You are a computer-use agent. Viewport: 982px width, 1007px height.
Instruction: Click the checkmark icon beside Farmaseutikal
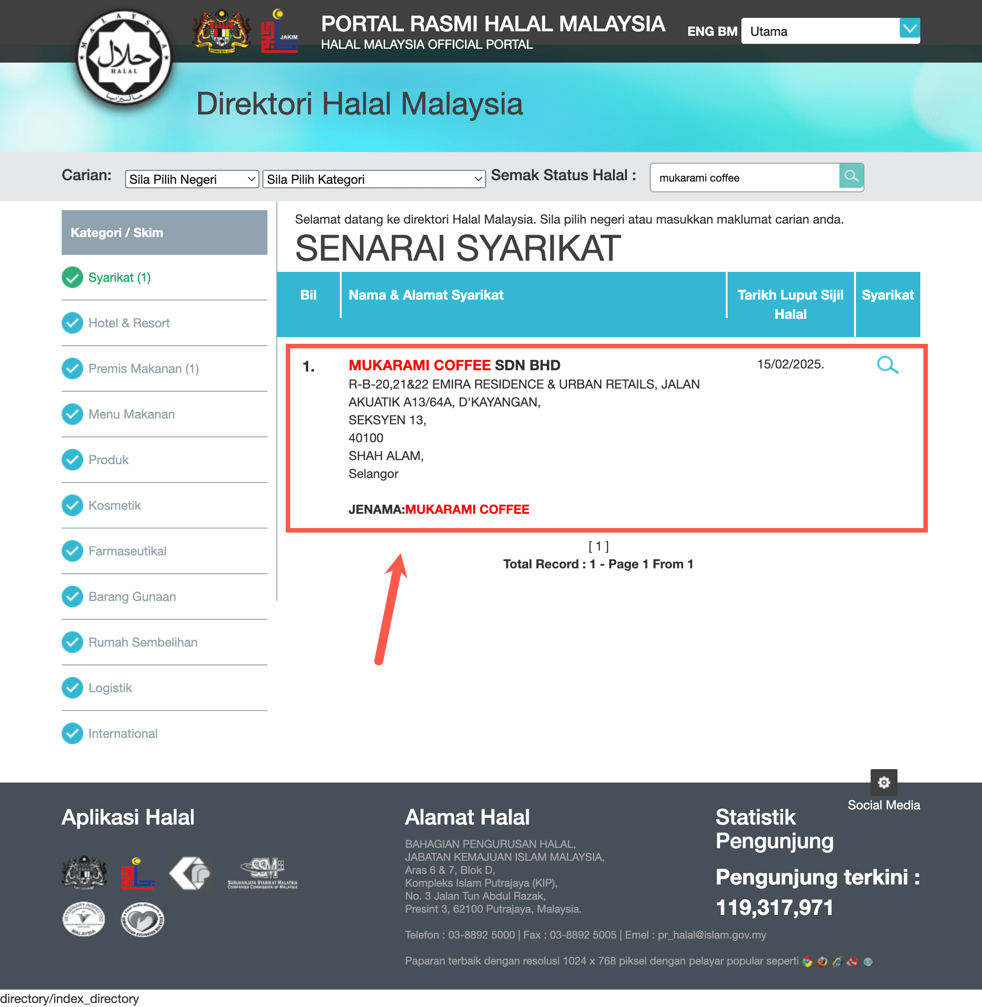tap(72, 551)
